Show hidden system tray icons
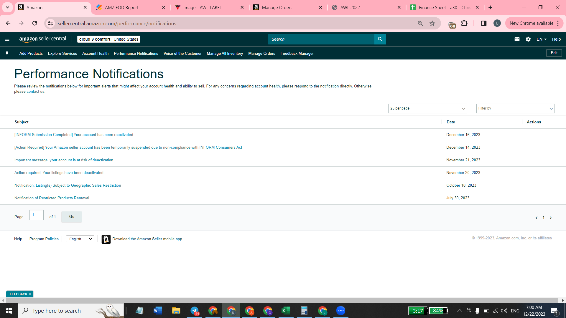The height and width of the screenshot is (318, 566). (x=460, y=311)
